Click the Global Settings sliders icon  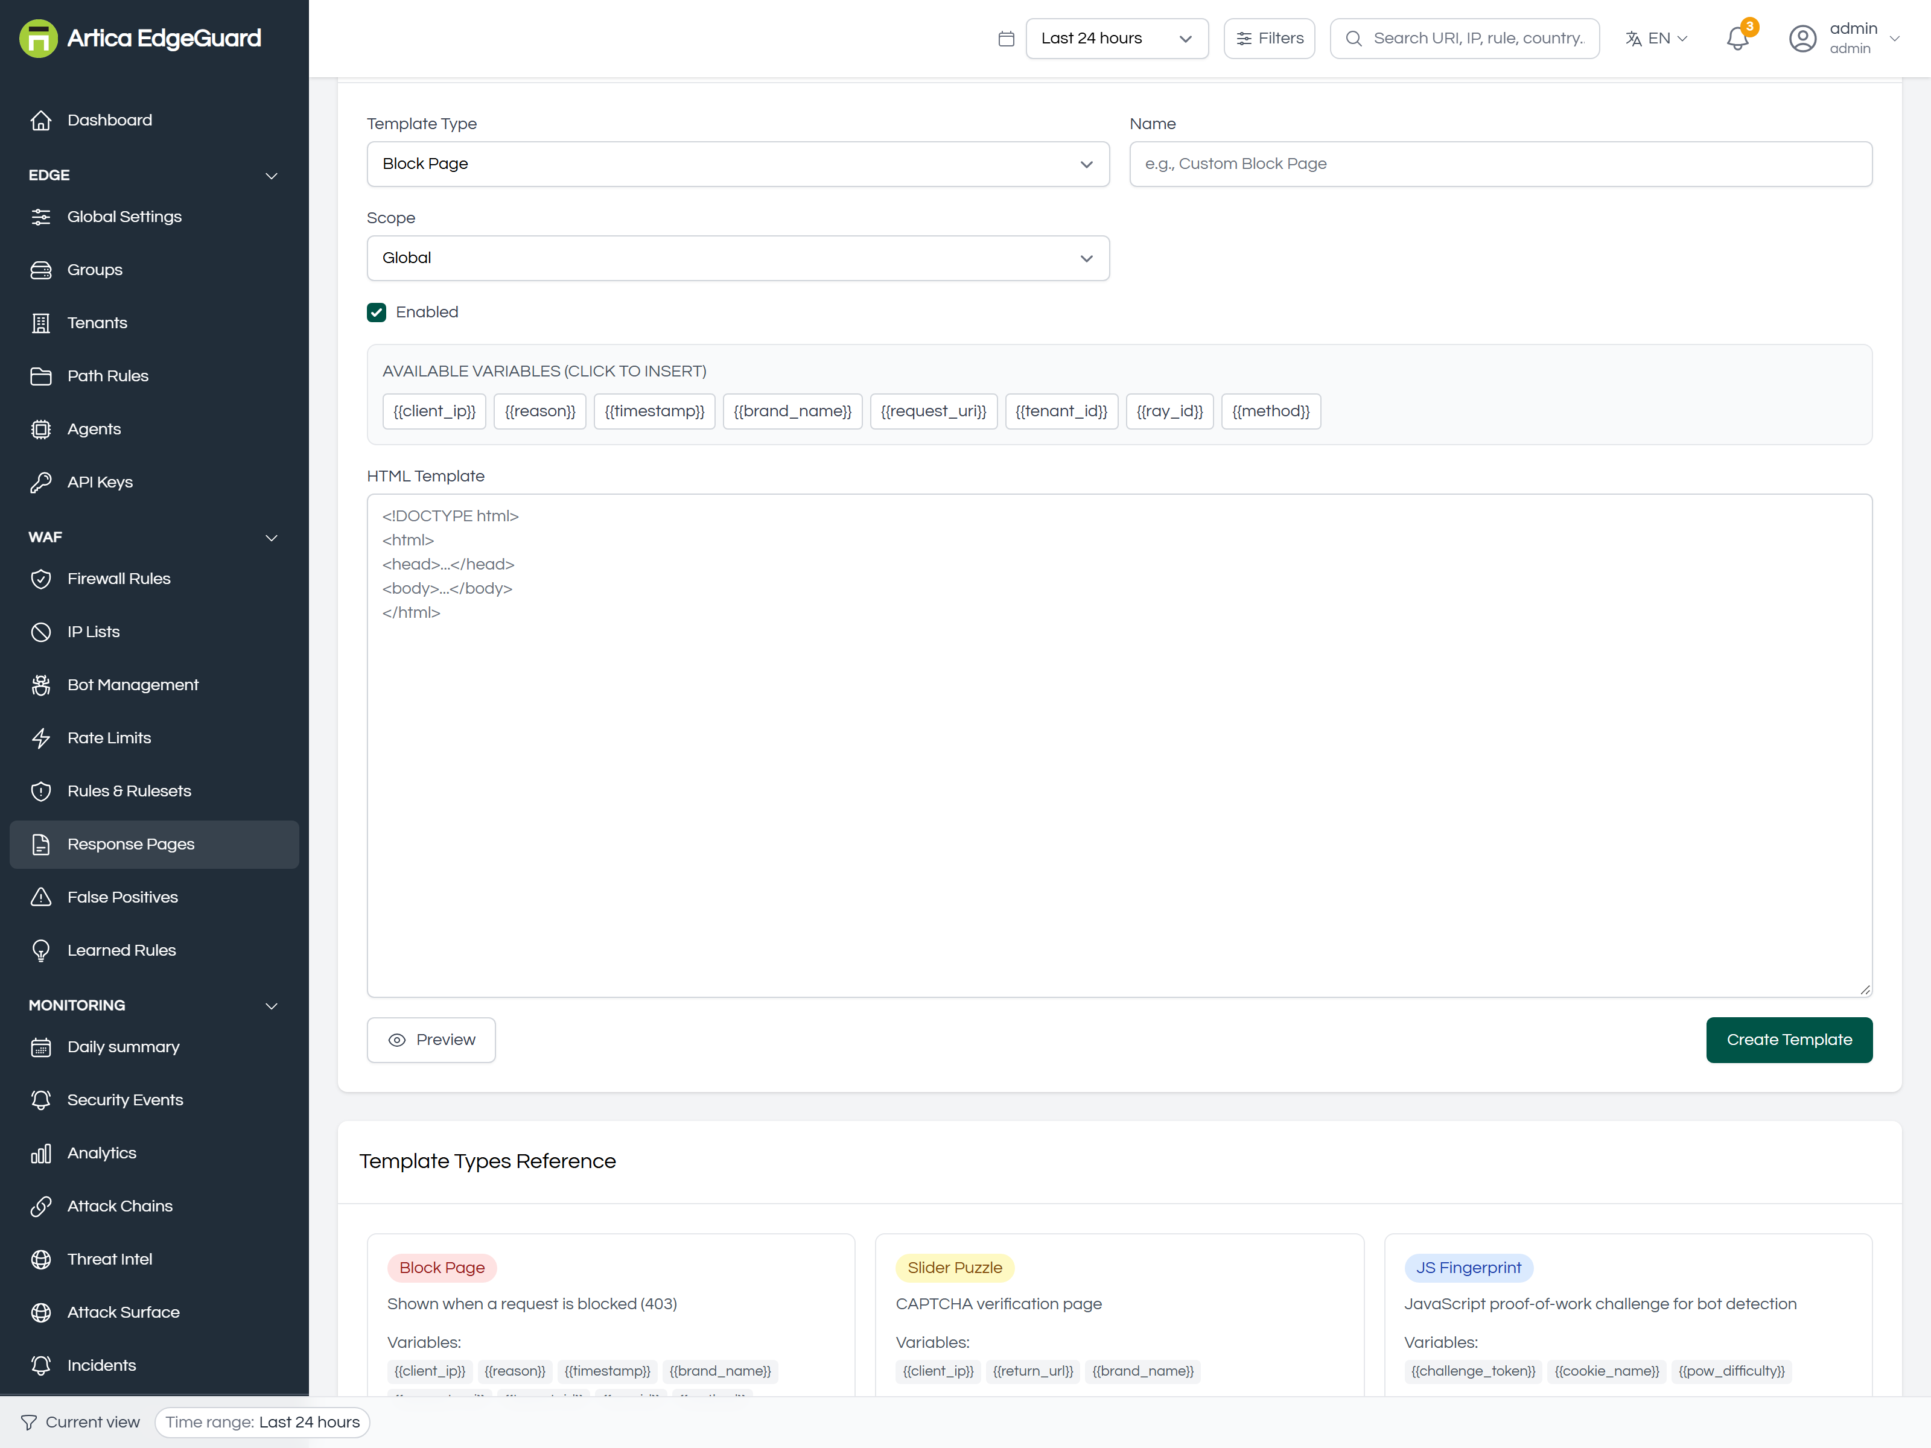point(41,217)
